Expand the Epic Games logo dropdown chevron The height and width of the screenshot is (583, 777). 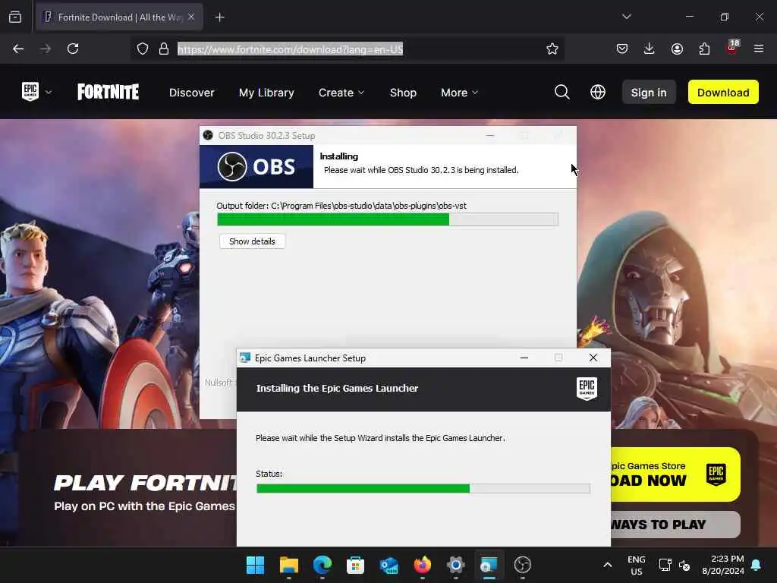point(49,92)
